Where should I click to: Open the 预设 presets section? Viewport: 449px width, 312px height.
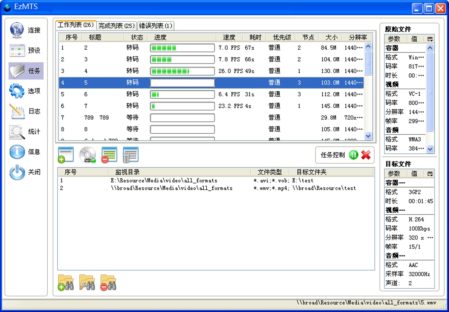[x=26, y=51]
